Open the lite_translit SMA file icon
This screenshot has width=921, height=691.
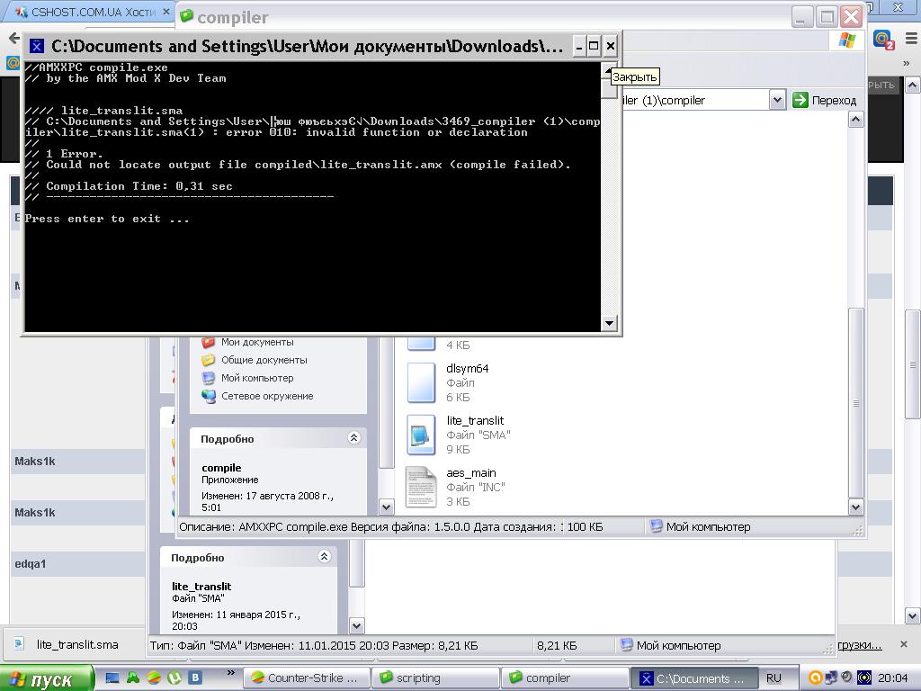(421, 435)
